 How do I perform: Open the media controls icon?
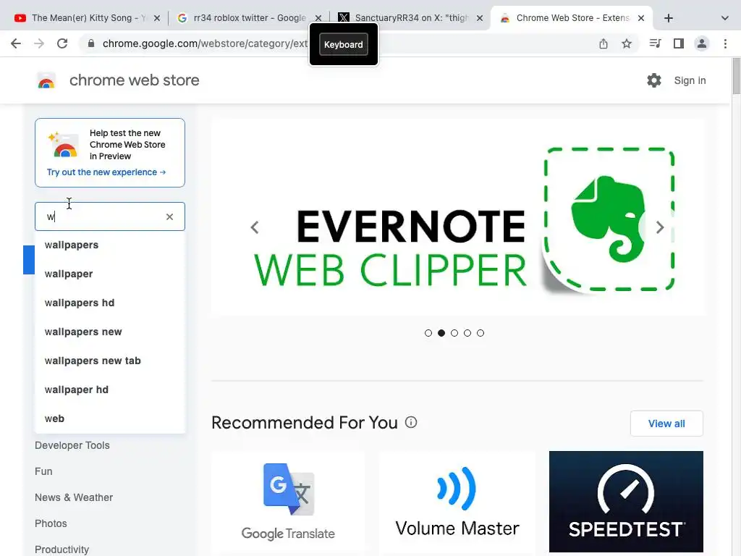point(655,43)
